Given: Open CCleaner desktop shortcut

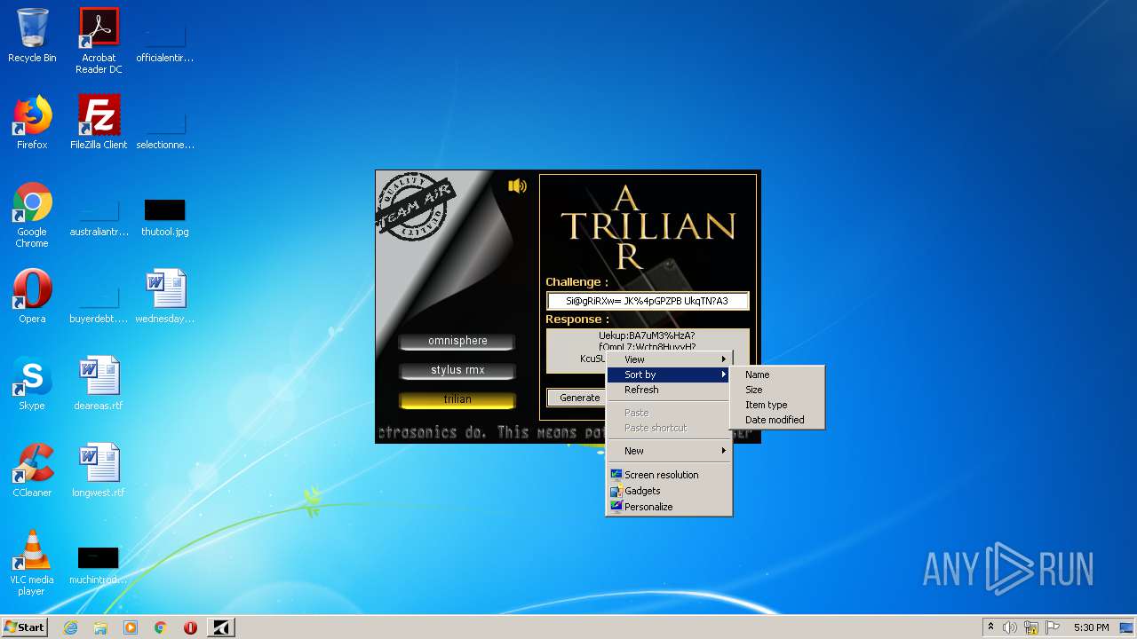Looking at the screenshot, I should pos(32,470).
